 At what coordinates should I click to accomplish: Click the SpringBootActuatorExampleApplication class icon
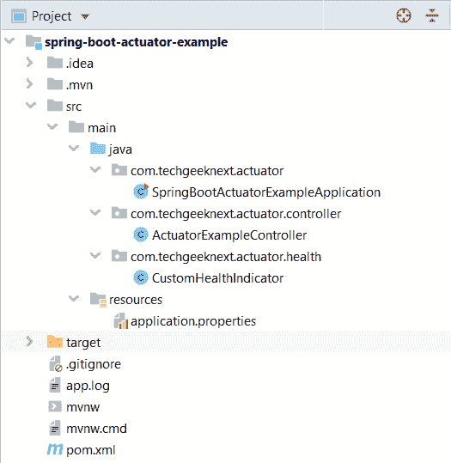tap(141, 192)
